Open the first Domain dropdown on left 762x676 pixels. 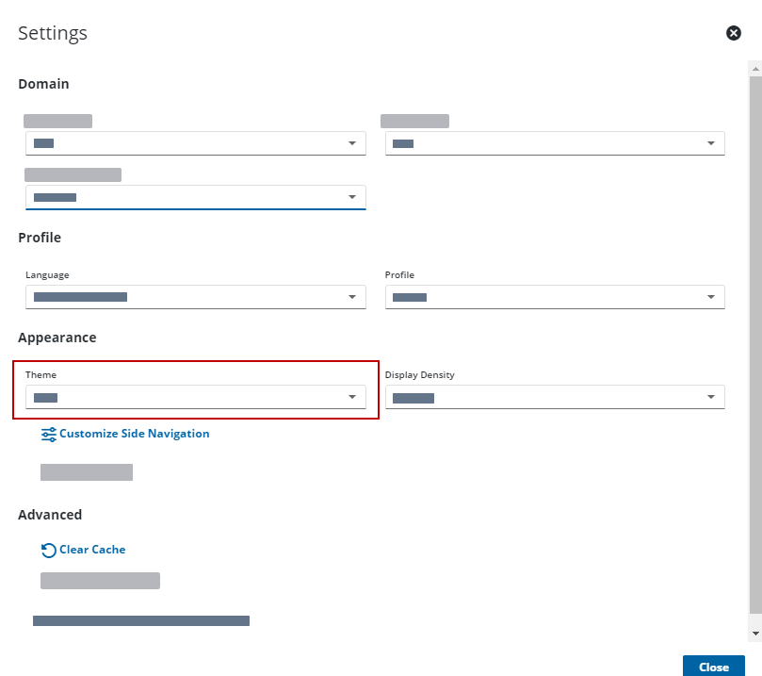(195, 143)
